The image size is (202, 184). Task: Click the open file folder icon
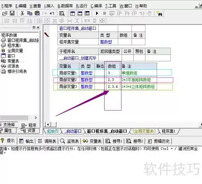(x=4, y=13)
